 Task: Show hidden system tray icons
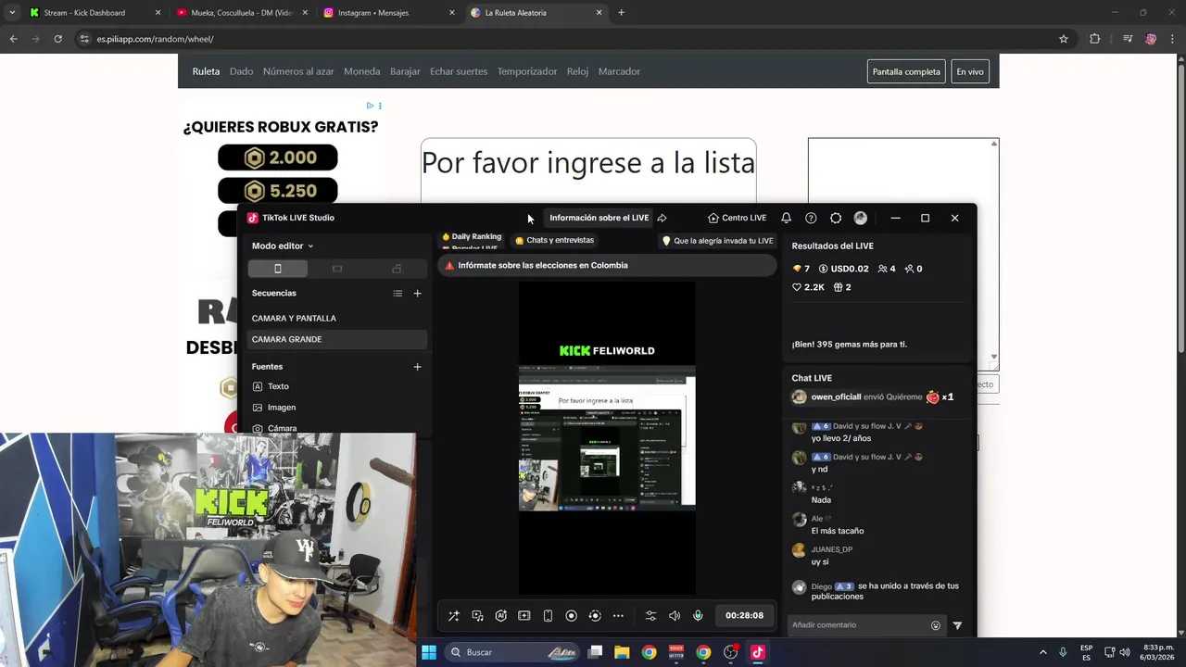[x=1042, y=652]
